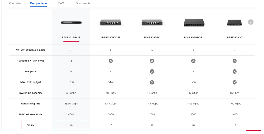
Task: Open the RG-ES226GC-P product name
Action: click(71, 37)
